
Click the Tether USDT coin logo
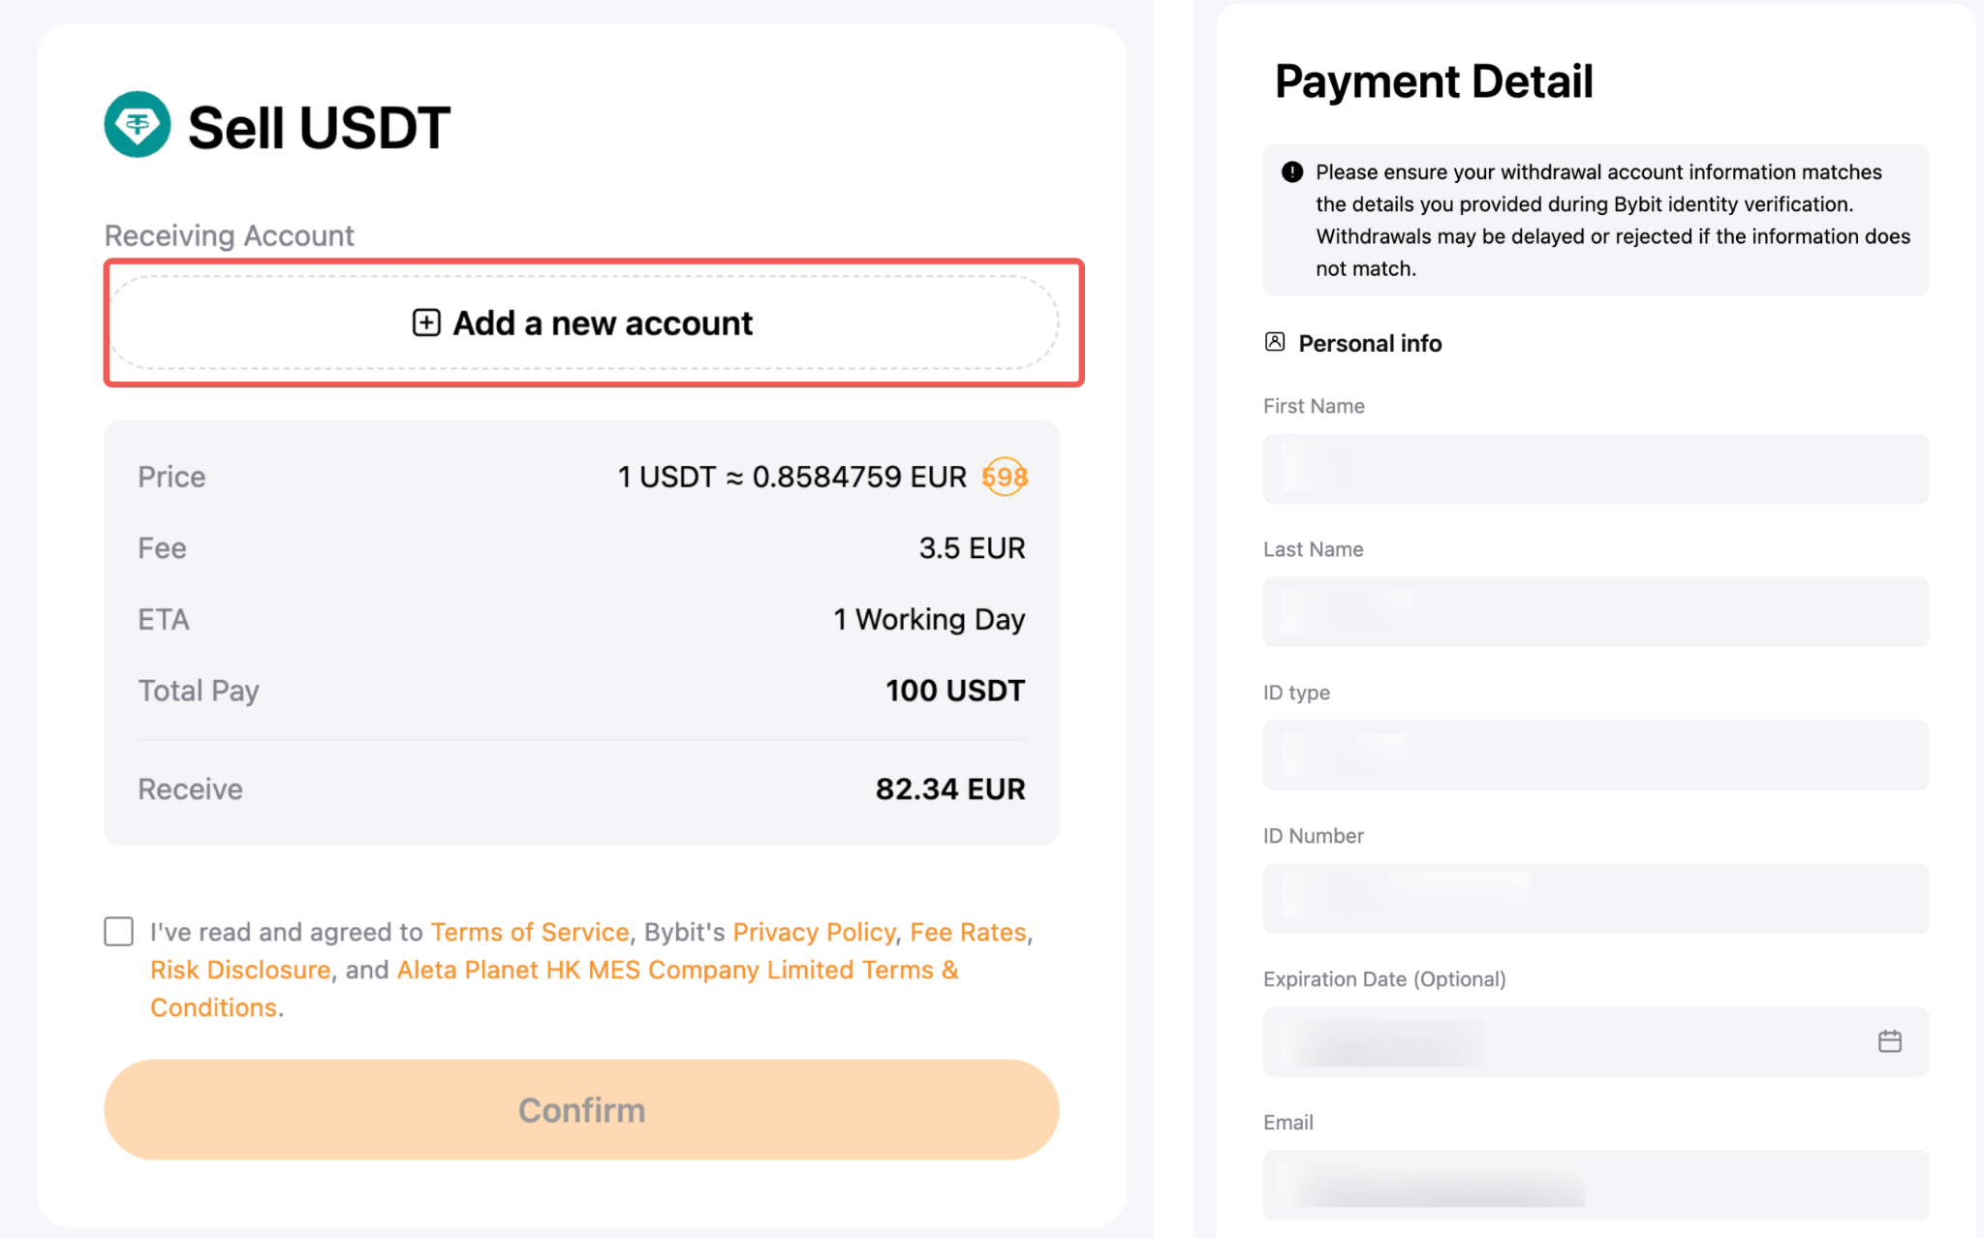[x=137, y=125]
